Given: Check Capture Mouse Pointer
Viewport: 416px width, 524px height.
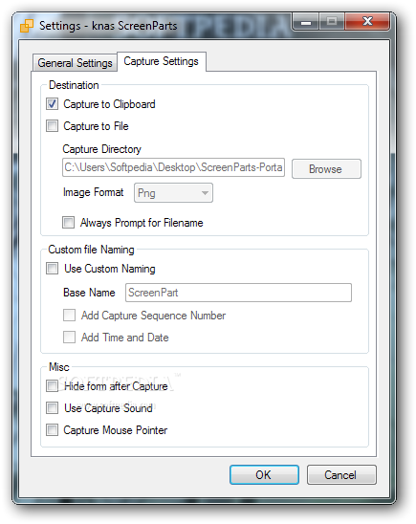Looking at the screenshot, I should click(x=53, y=429).
